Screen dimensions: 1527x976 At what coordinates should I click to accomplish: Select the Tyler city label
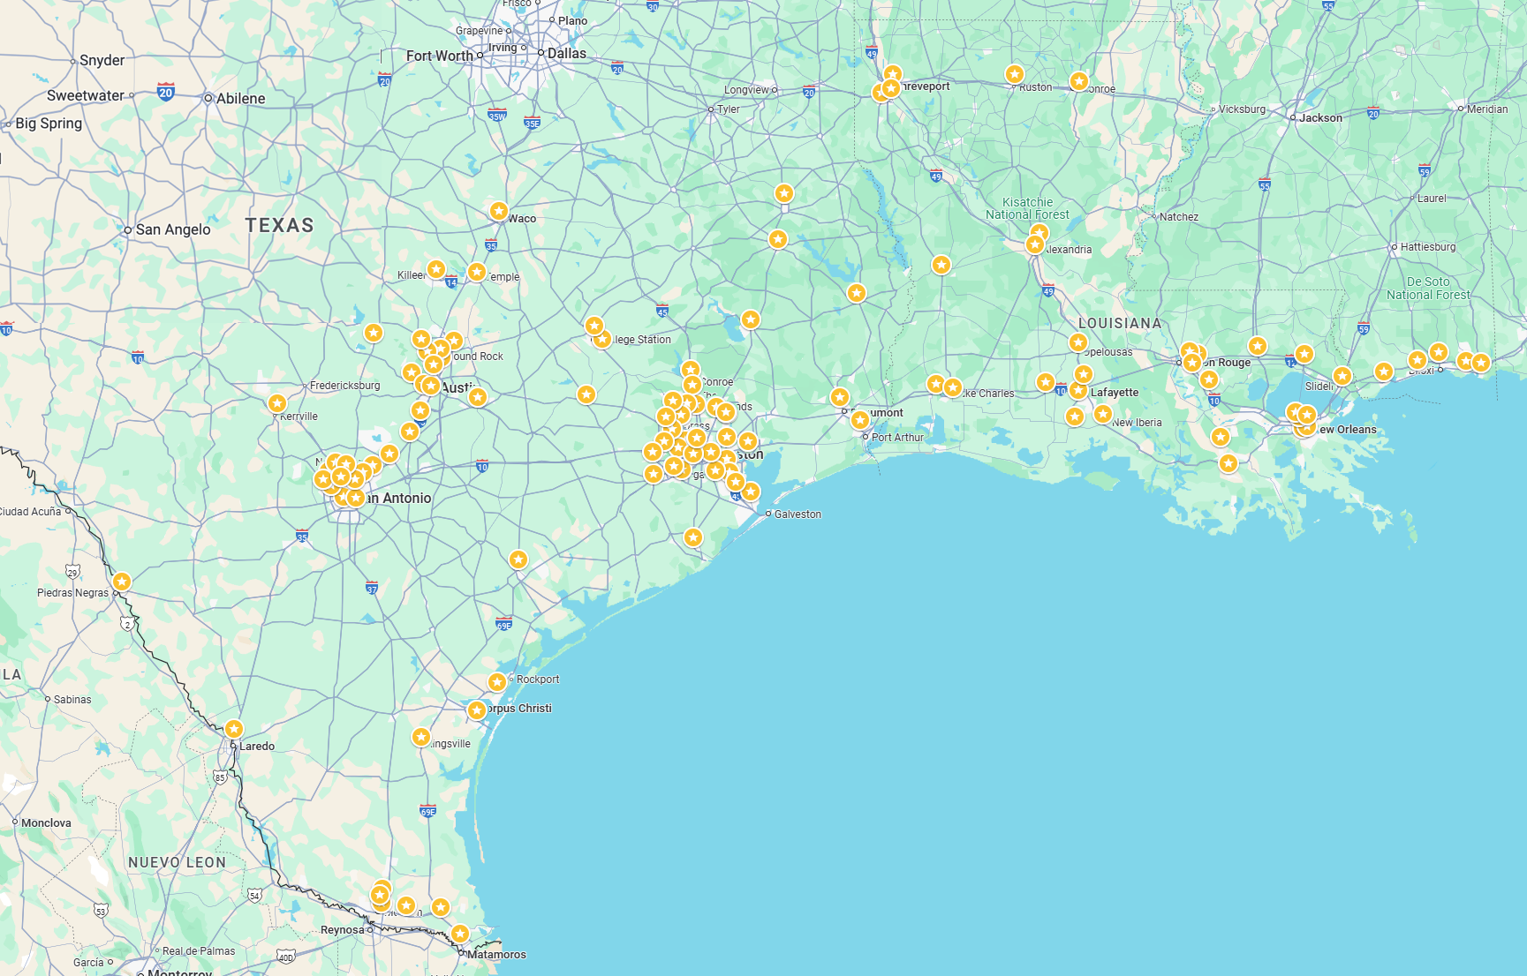[729, 109]
